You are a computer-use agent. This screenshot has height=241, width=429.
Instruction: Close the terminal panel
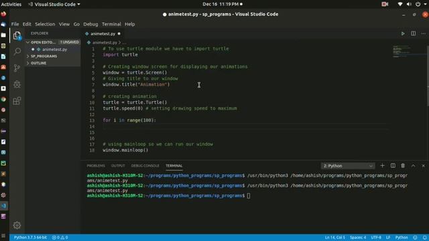[423, 165]
